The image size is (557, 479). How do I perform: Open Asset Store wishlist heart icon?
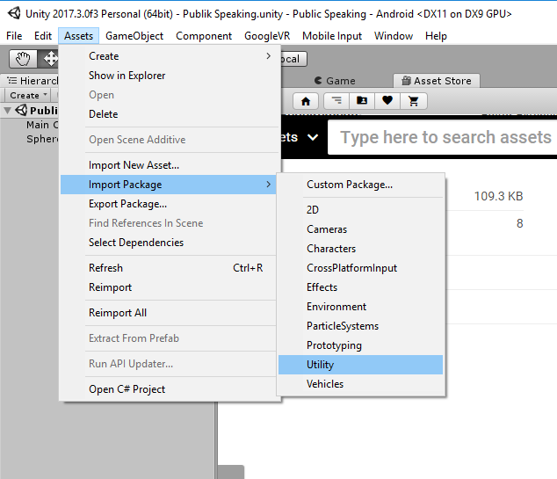(x=387, y=101)
